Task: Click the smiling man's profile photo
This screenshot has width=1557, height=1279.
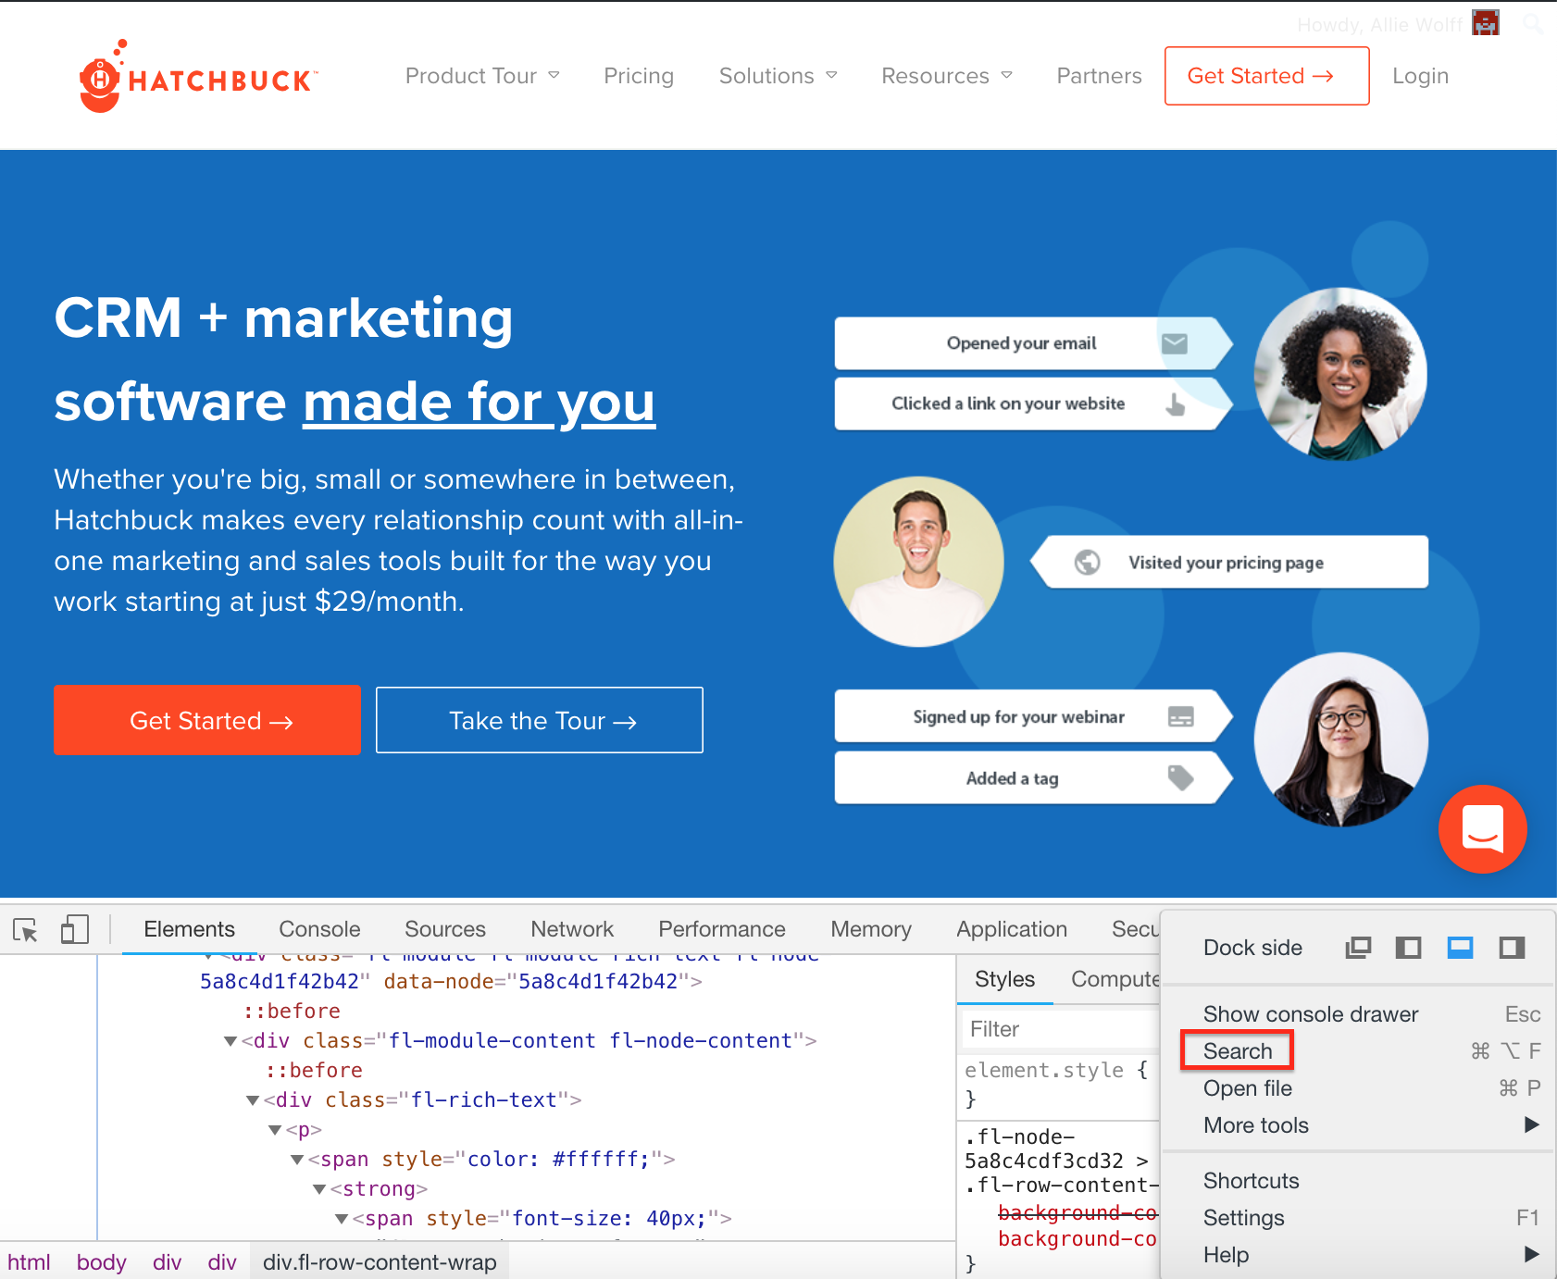Action: (x=918, y=561)
